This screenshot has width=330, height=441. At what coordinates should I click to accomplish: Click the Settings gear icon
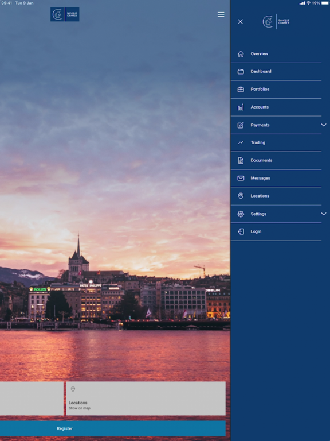[241, 214]
